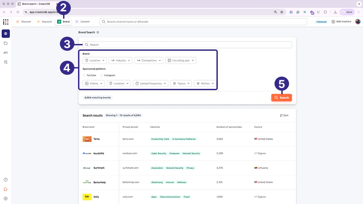Click the Temu brand logo

click(87, 139)
